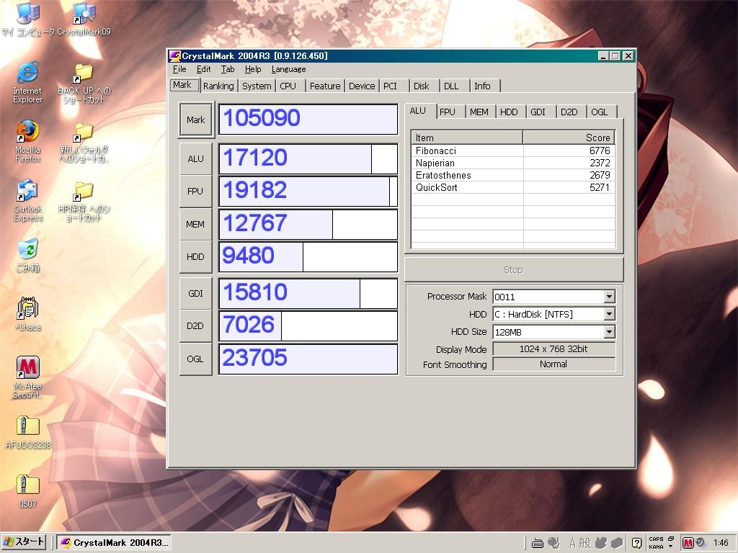
Task: Open the Outlook Express desktop icon
Action: tap(27, 192)
